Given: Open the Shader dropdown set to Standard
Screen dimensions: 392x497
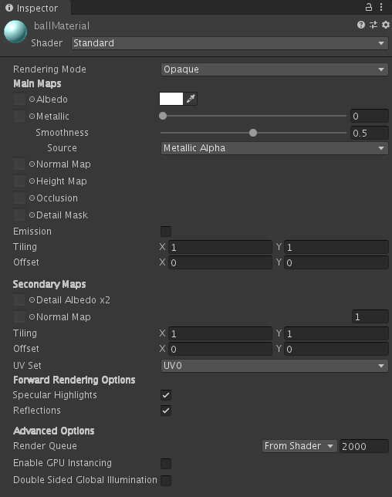Looking at the screenshot, I should [x=230, y=43].
